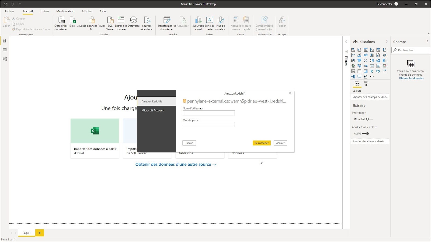This screenshot has width=431, height=242.
Task: Click Importer des données à partir d'Excel card
Action: tap(95, 138)
